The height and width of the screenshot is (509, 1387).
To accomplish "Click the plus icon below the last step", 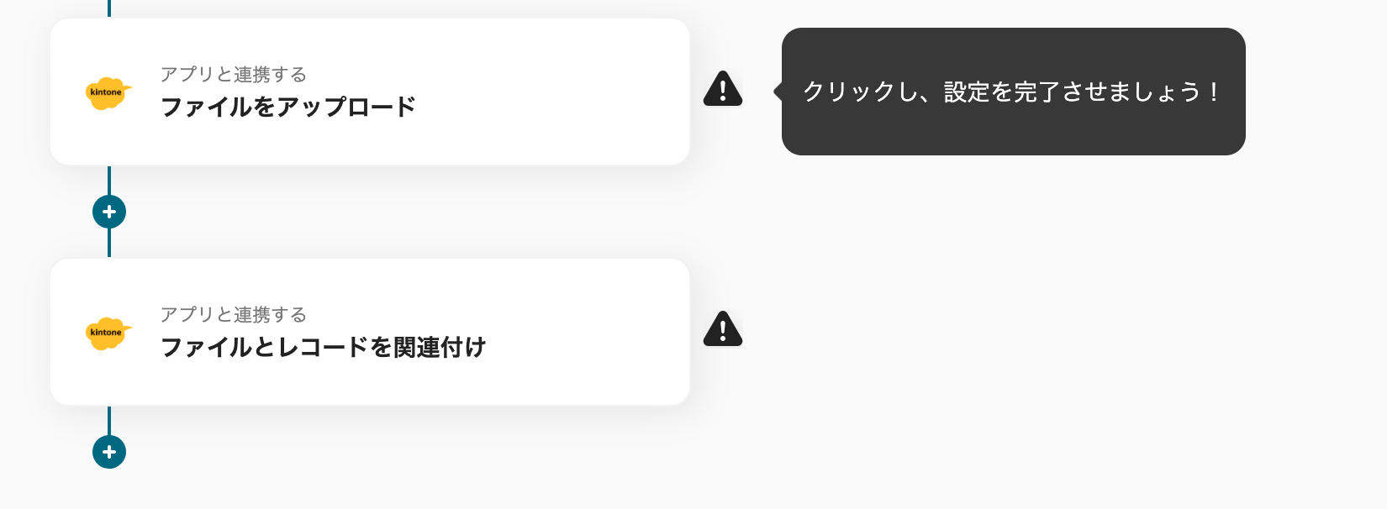I will point(108,451).
